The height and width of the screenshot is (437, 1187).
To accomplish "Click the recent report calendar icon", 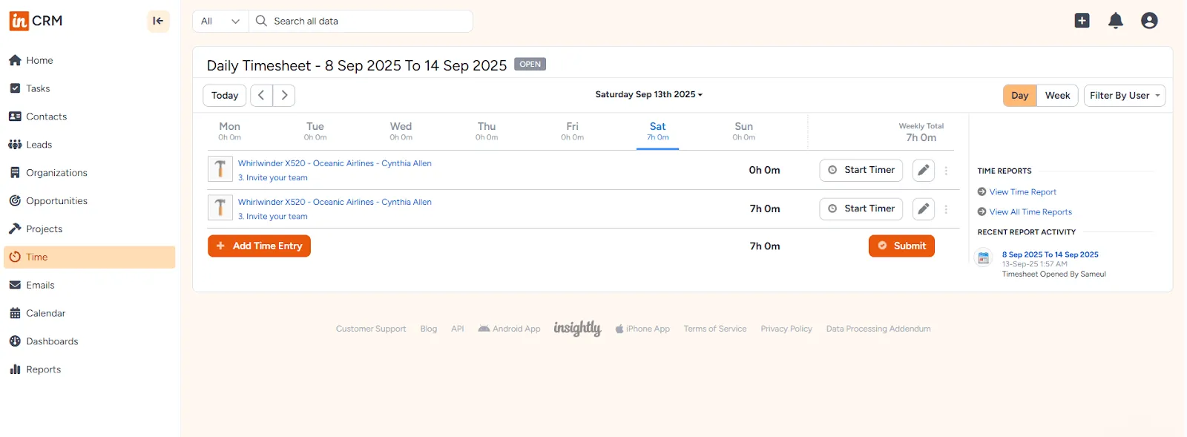I will (x=984, y=258).
